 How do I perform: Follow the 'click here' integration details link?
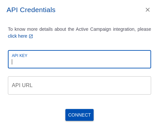[17, 36]
